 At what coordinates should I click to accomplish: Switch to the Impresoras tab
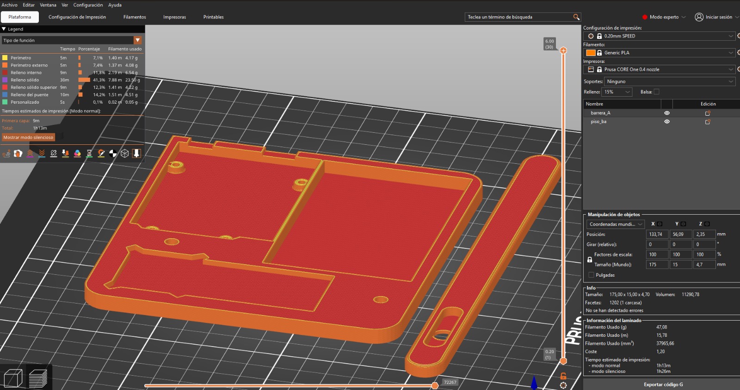coord(174,17)
